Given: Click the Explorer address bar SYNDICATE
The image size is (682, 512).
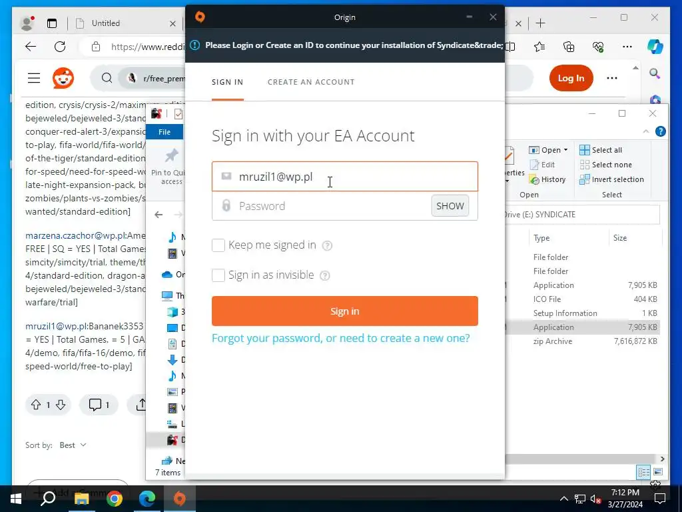Looking at the screenshot, I should click(582, 214).
